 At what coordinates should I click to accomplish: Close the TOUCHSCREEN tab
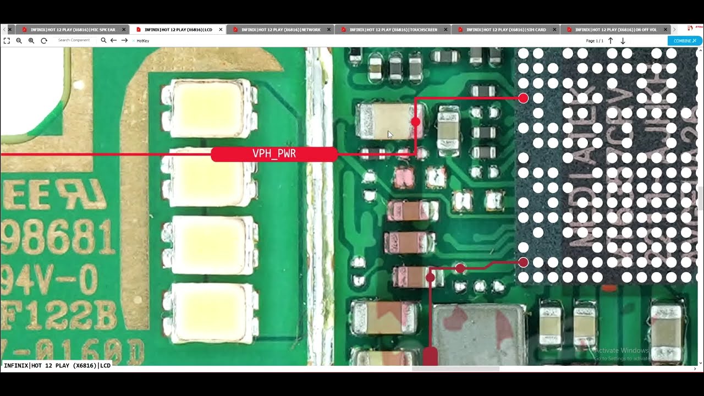445,30
